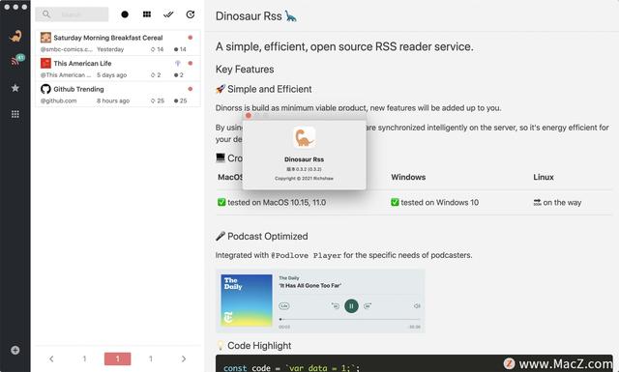This screenshot has height=372, width=619.
Task: Click sync count 14 on Saturday Morning row
Action: tap(157, 49)
